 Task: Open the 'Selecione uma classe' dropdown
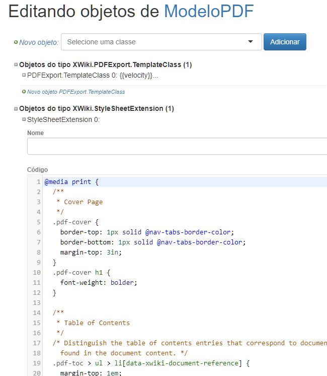click(x=161, y=42)
